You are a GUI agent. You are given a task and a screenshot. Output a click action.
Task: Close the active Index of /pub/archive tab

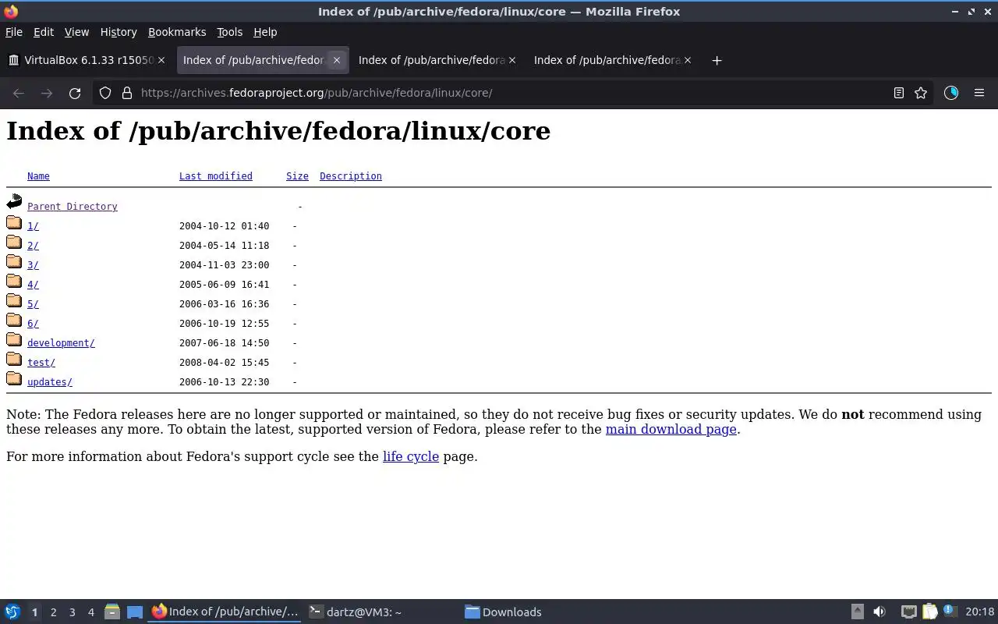click(x=337, y=60)
